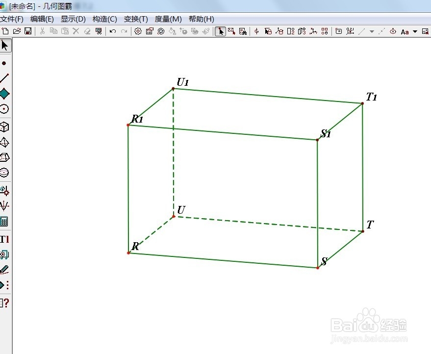This screenshot has height=354, width=431.
Task: Click vertex point S on the cuboid
Action: click(317, 268)
